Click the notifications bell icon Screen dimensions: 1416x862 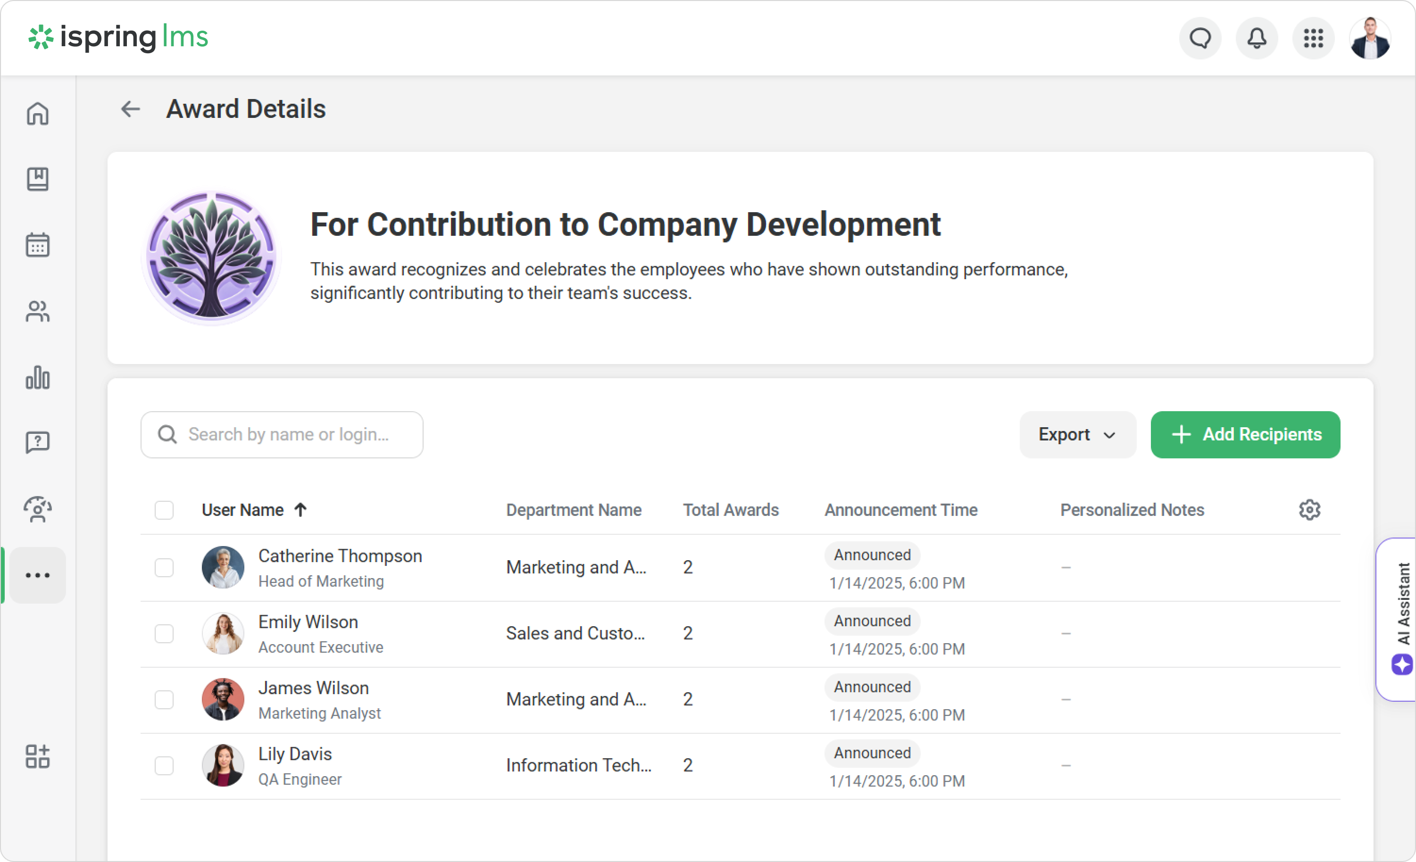click(1256, 39)
